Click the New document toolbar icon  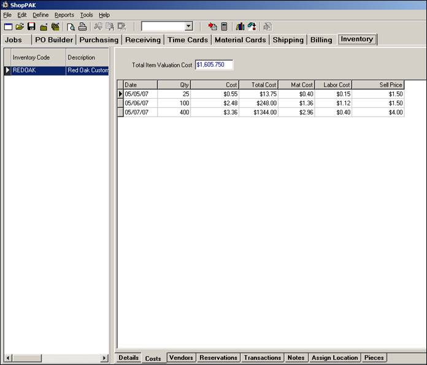[8, 26]
